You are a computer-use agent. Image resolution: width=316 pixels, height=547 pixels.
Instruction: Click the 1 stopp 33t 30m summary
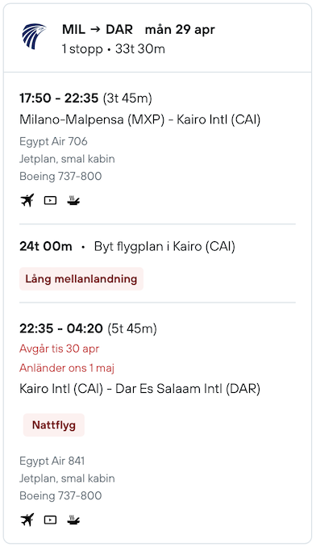[x=113, y=49]
